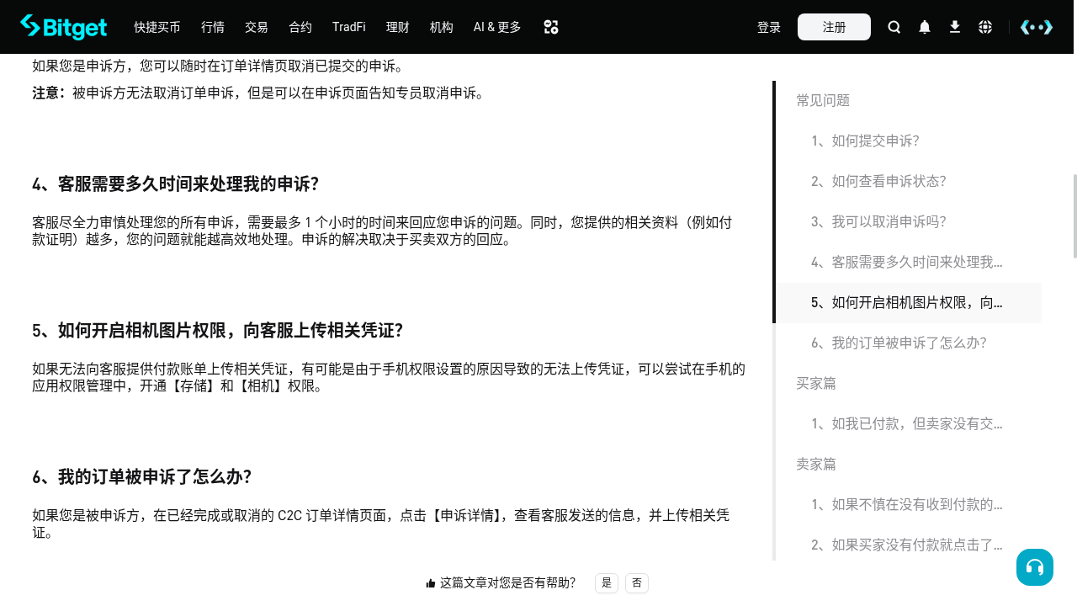
Task: Open the 合约 menu
Action: pos(300,27)
